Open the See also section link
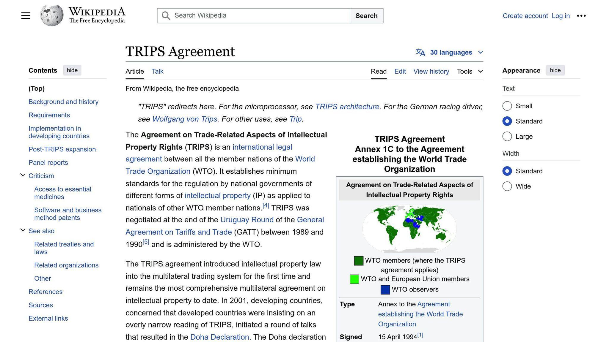Viewport: 609px width, 342px height. click(x=41, y=231)
